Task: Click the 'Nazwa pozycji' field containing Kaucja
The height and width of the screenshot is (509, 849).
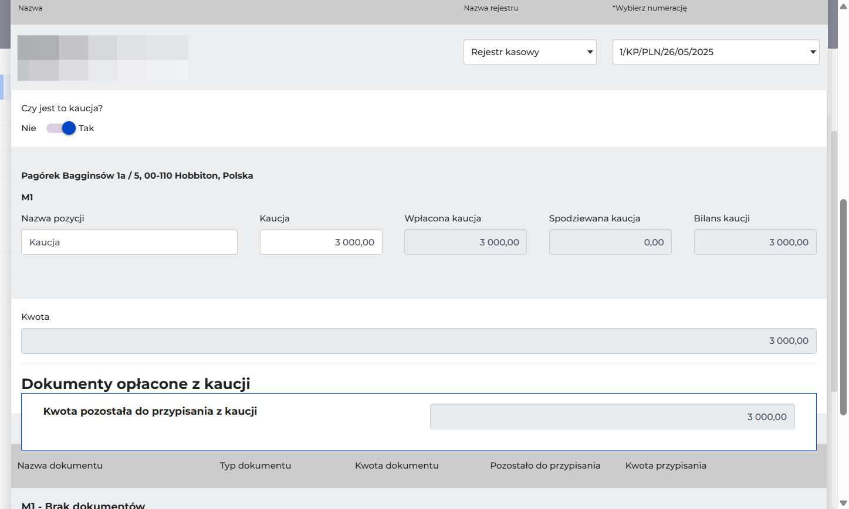Action: [129, 242]
